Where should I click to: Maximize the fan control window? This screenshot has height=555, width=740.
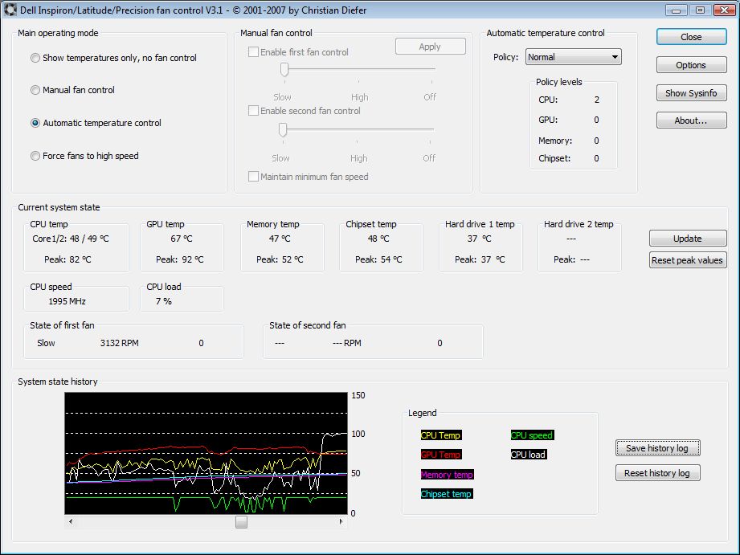click(701, 10)
